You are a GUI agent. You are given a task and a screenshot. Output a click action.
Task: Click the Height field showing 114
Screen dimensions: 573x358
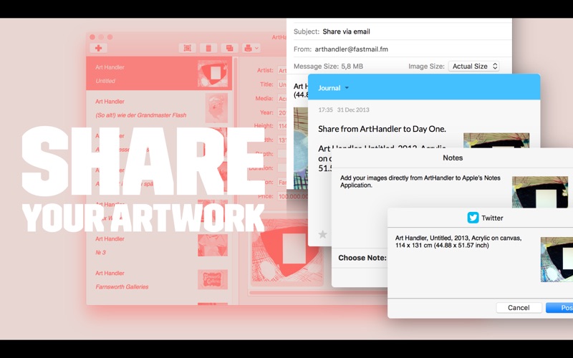point(281,126)
